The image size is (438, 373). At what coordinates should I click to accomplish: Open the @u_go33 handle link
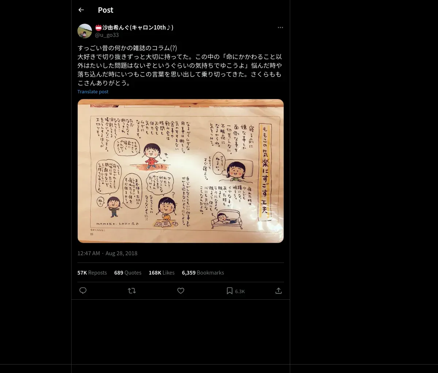click(107, 35)
